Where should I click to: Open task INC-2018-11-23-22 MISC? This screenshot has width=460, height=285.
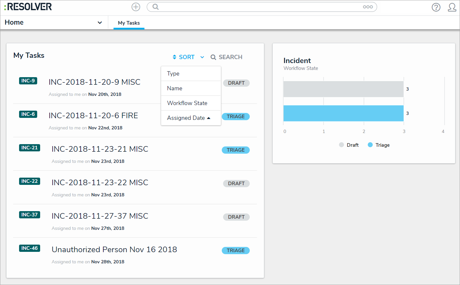click(100, 183)
